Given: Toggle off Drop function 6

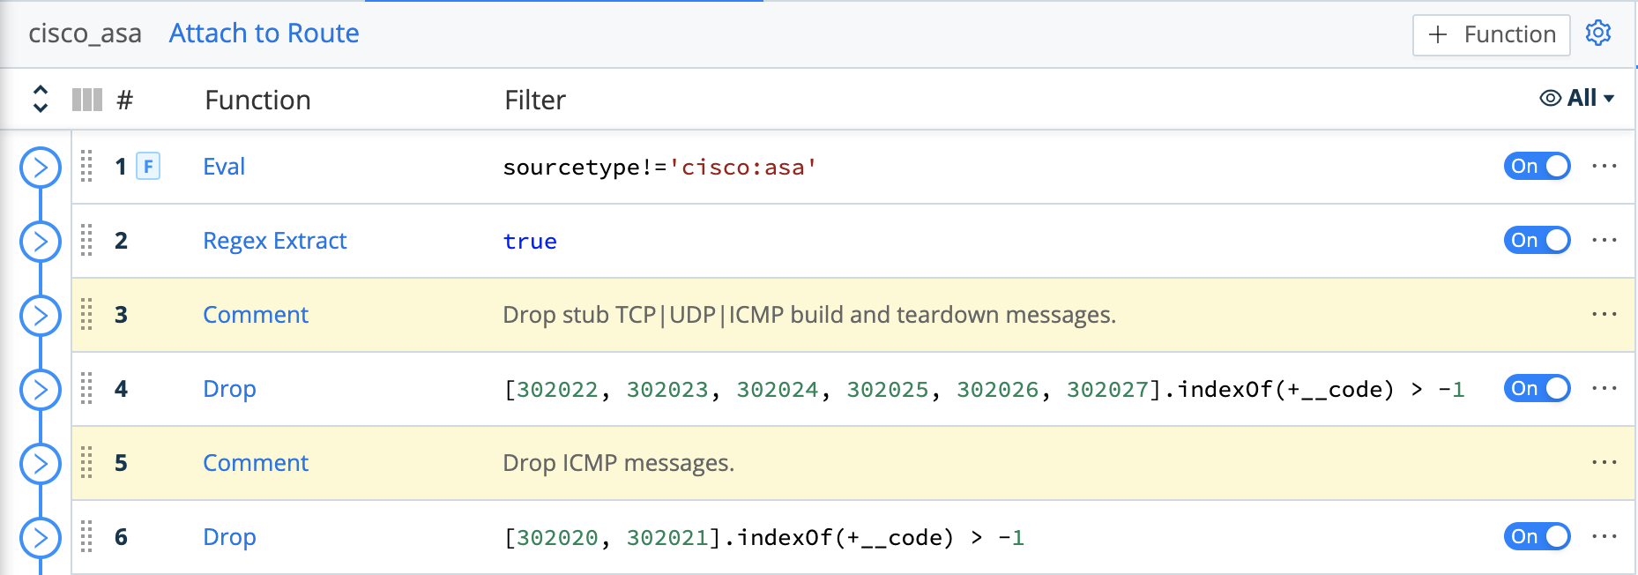Looking at the screenshot, I should [x=1536, y=537].
